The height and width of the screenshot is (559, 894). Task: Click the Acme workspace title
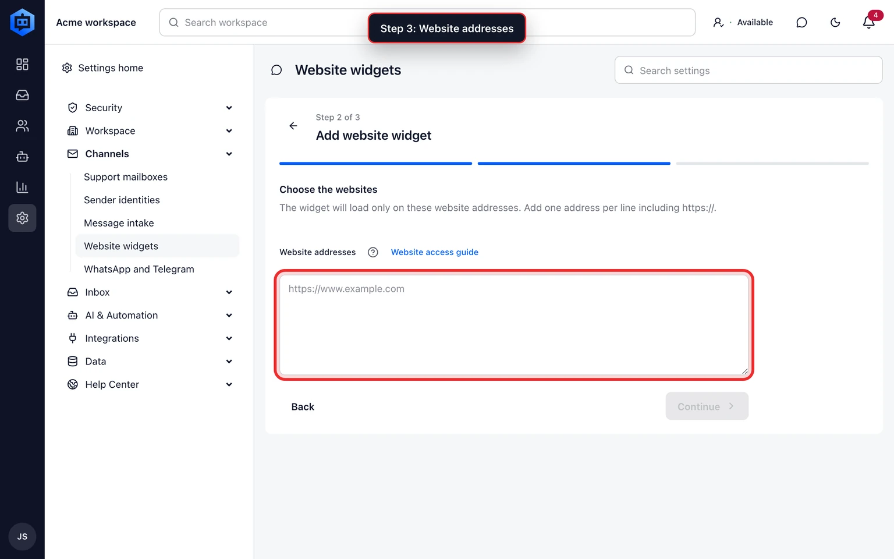coord(96,22)
